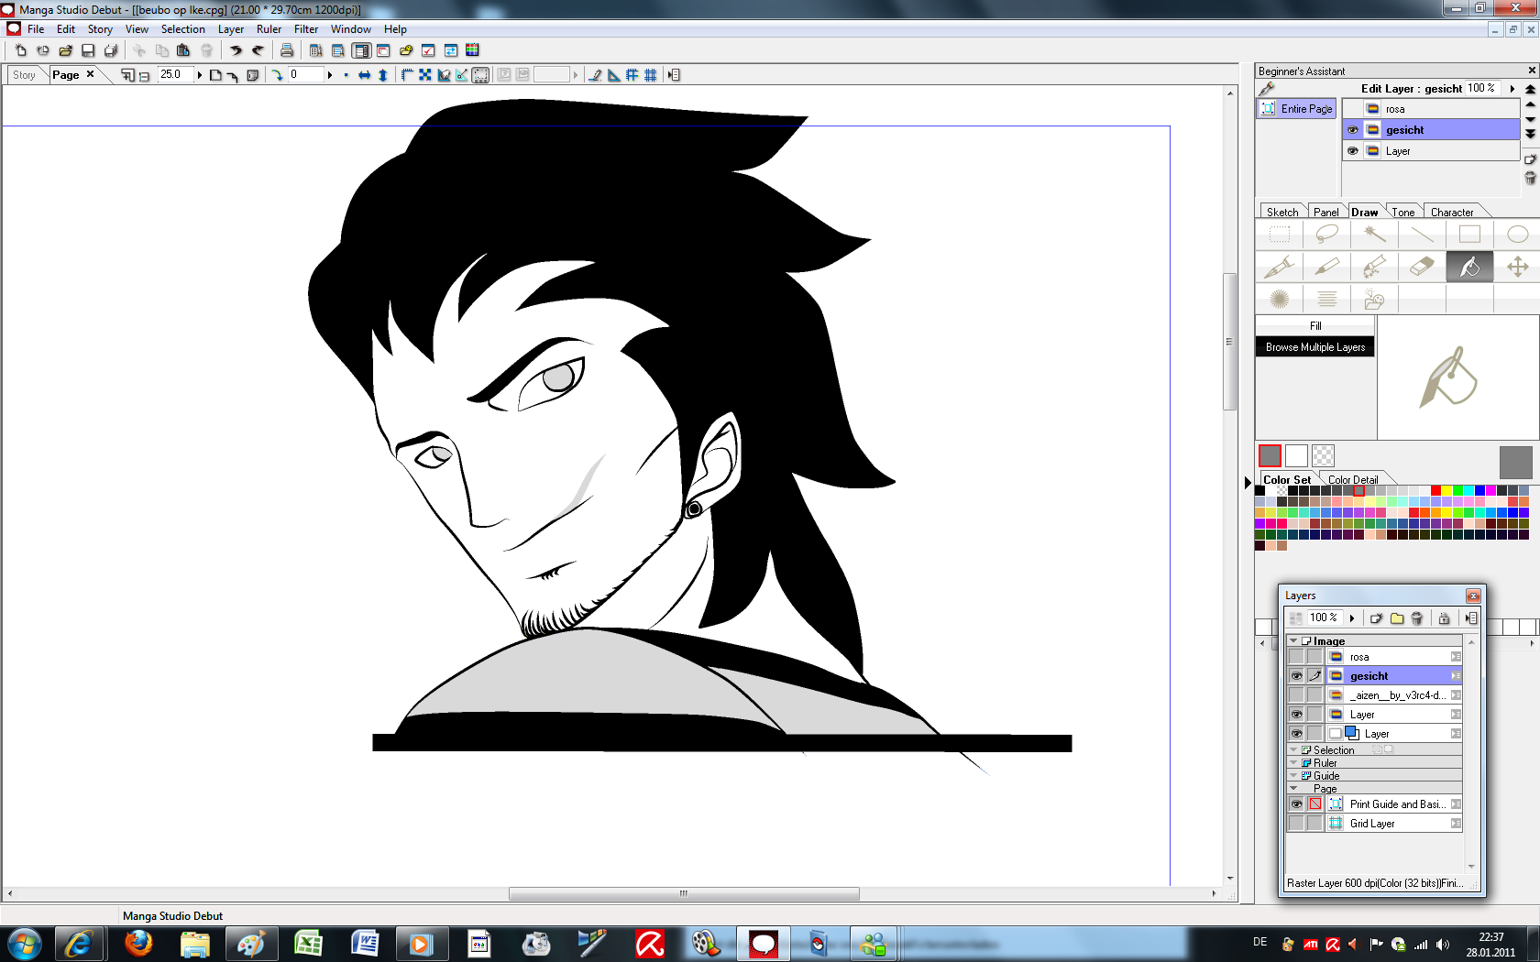Select the Marker tool
1540x962 pixels.
[x=1326, y=267]
